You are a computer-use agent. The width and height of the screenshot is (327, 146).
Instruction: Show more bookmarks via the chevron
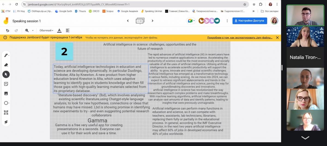click(x=253, y=11)
